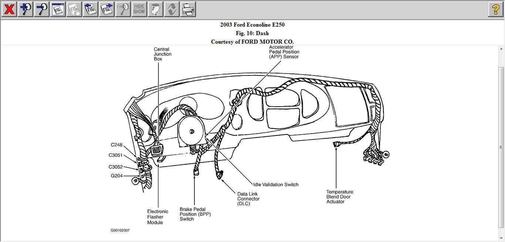The width and height of the screenshot is (505, 242).
Task: Click the paint bucket toolbar icon
Action: [155, 9]
